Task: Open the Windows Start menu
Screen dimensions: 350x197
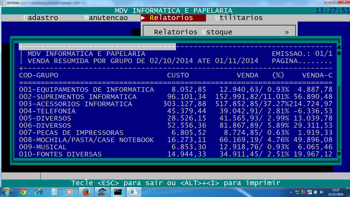Action: coord(6,192)
